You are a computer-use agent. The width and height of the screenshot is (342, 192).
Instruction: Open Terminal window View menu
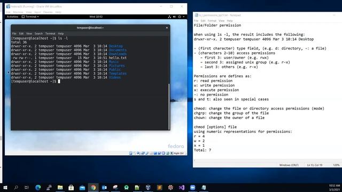[x=29, y=34]
